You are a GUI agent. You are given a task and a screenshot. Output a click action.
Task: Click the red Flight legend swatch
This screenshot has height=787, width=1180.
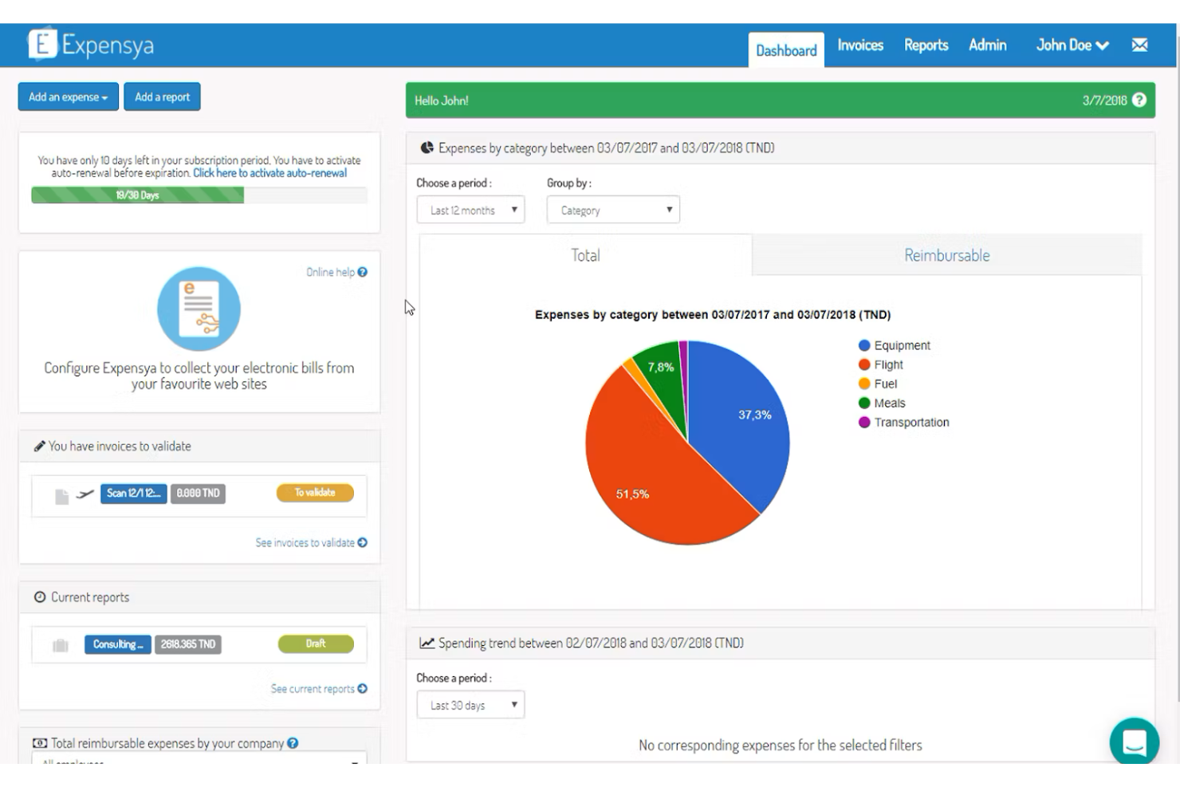(x=864, y=364)
